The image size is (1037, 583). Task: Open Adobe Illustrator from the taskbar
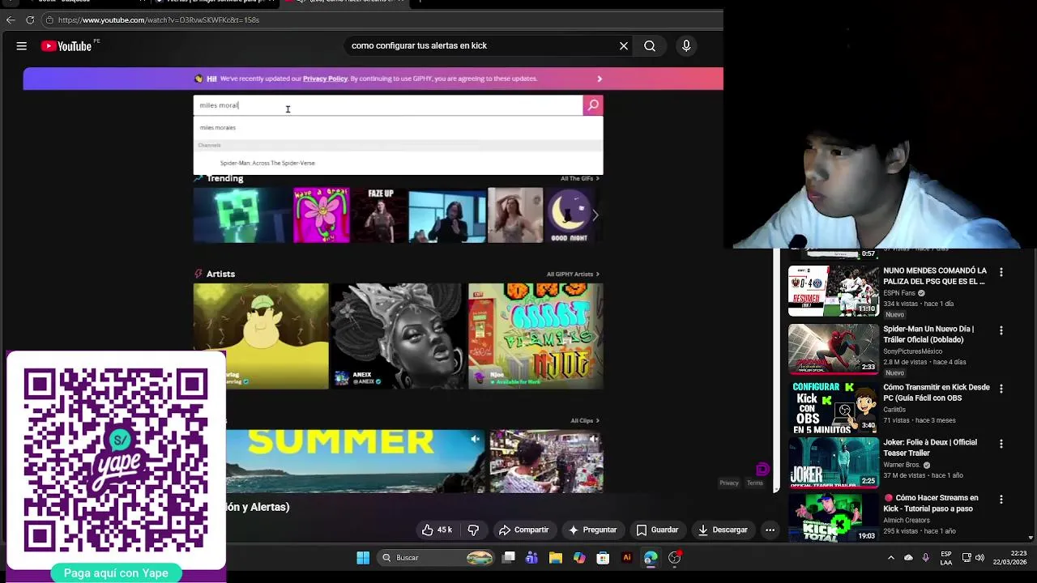(x=626, y=558)
